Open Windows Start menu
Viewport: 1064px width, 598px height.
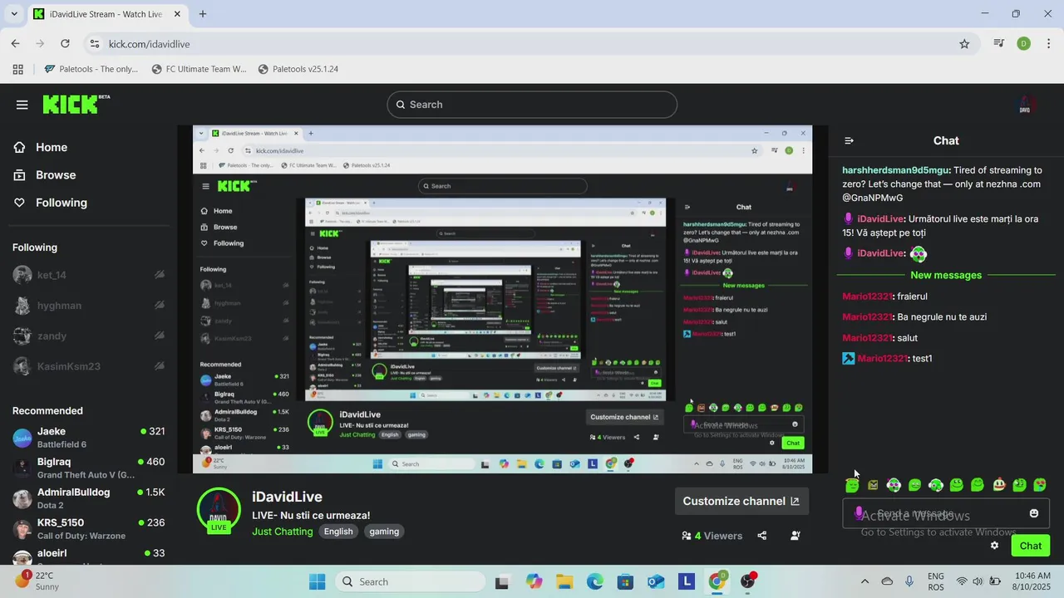pos(318,581)
